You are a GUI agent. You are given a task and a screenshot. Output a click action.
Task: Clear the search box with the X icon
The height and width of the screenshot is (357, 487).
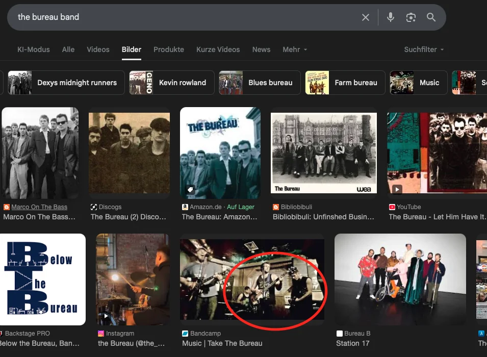tap(366, 17)
